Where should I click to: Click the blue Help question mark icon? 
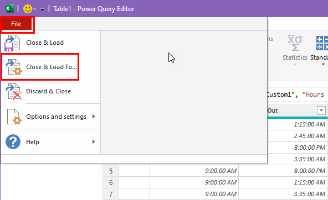tap(13, 142)
